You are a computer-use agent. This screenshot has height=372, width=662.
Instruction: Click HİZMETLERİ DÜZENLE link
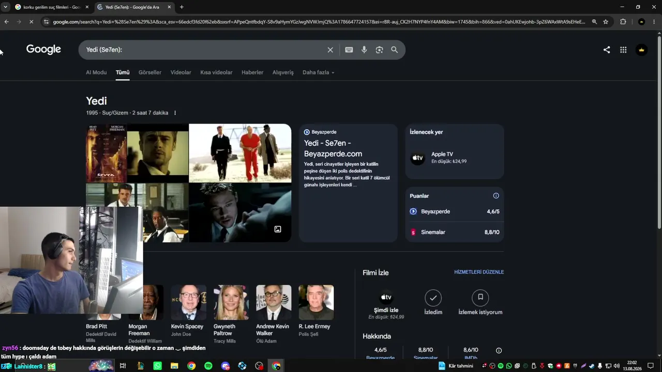[479, 272]
